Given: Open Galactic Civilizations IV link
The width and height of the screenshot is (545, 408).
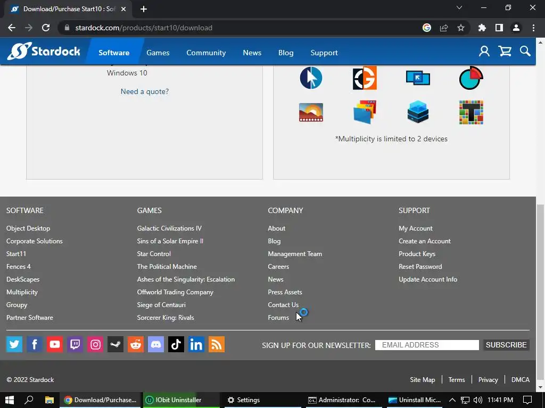Looking at the screenshot, I should [169, 228].
